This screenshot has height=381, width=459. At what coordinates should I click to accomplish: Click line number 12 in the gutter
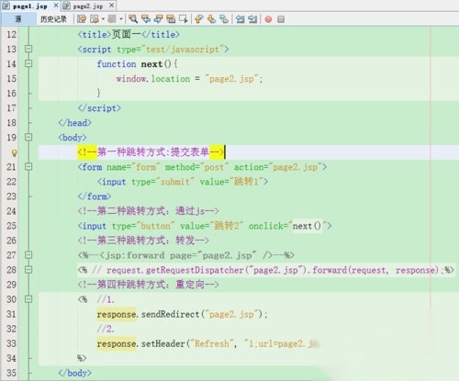[x=11, y=34]
